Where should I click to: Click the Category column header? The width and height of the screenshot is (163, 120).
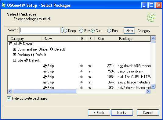[x=25, y=39]
